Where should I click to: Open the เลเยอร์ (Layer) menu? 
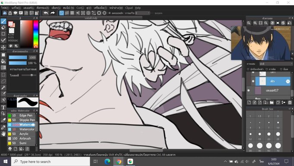pos(29,8)
